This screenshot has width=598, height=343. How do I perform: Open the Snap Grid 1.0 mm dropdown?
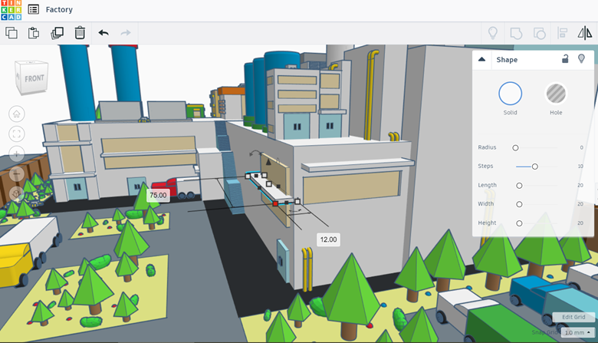pyautogui.click(x=578, y=332)
